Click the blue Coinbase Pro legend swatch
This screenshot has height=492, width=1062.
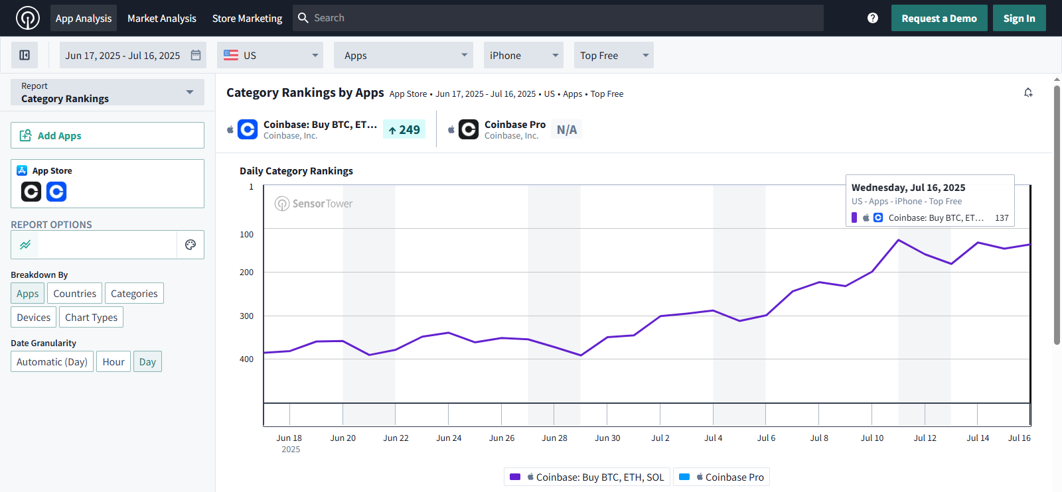point(684,477)
